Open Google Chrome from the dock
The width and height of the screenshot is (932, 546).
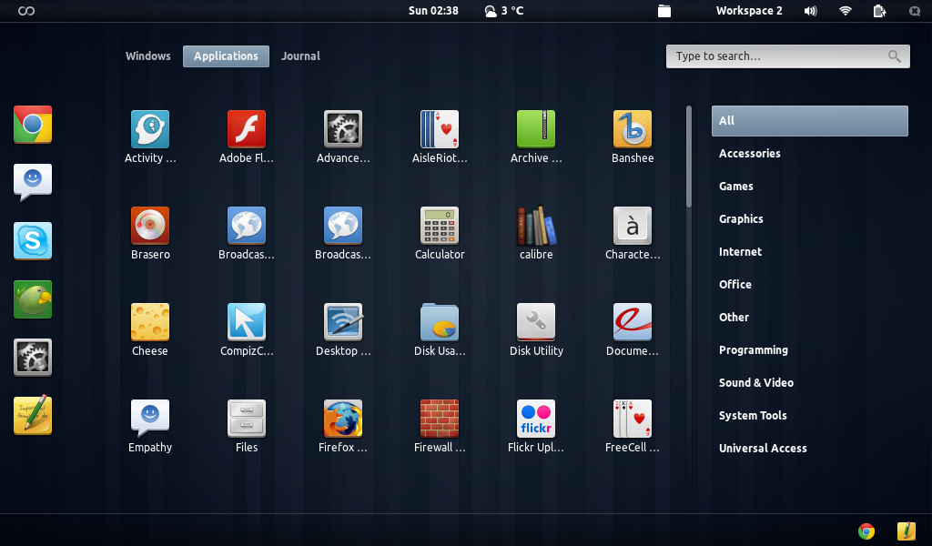point(33,125)
